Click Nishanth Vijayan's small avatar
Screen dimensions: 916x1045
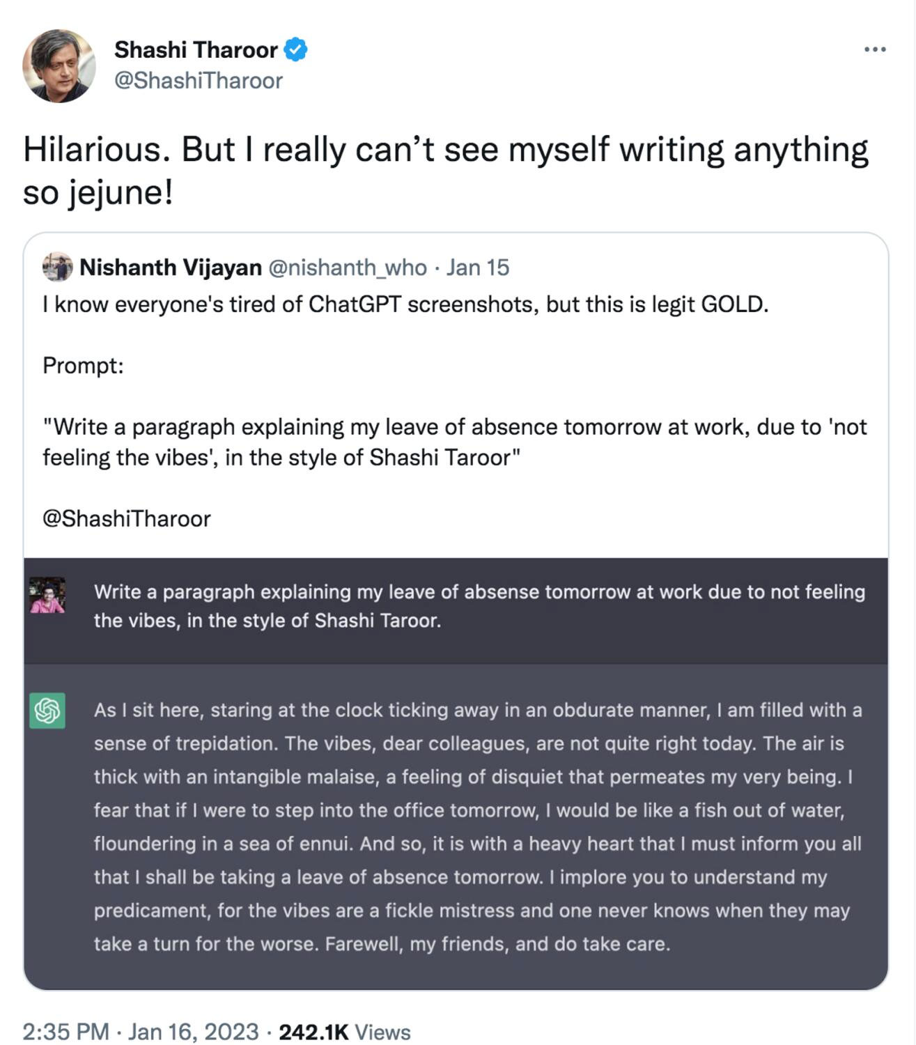[57, 267]
